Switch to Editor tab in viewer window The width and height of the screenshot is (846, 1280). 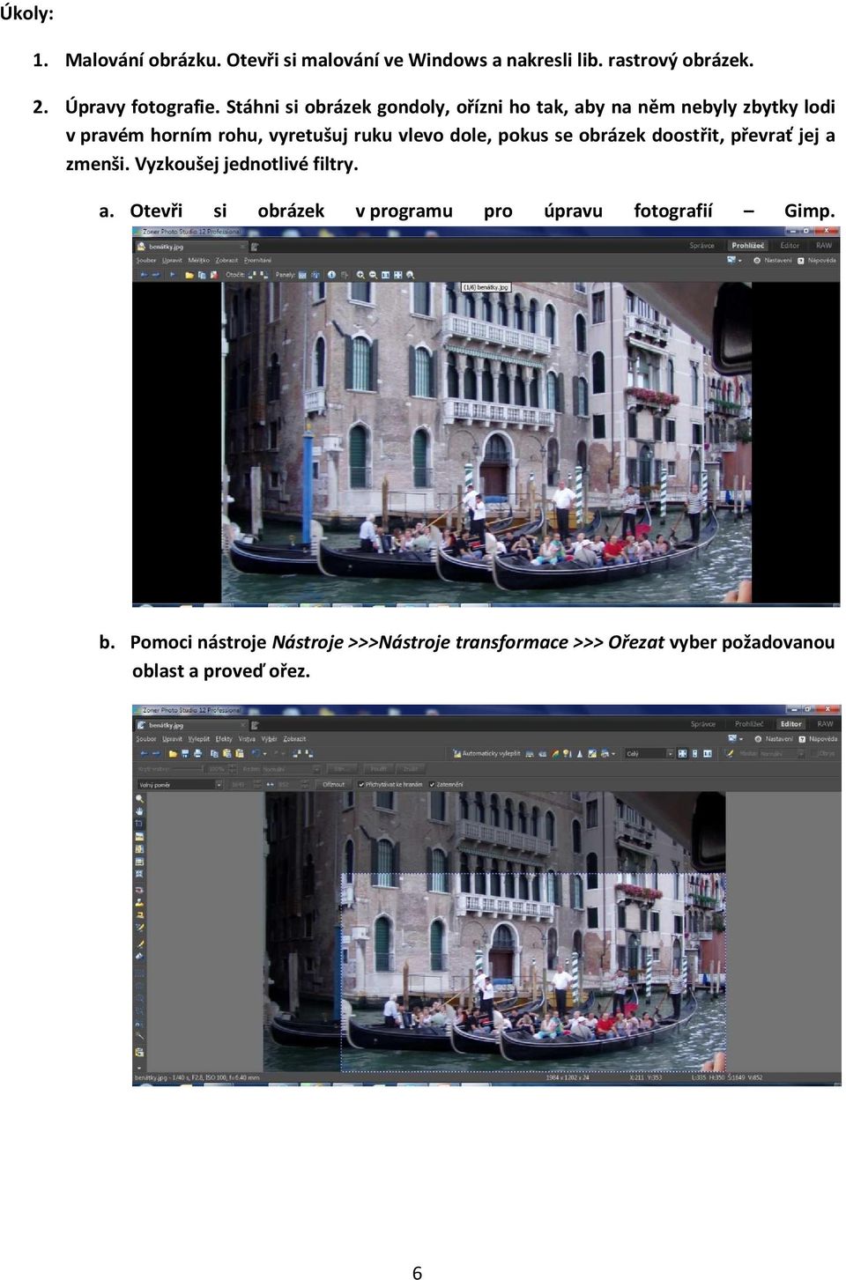790,246
